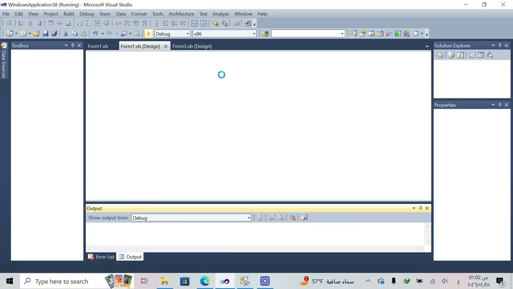Screen dimensions: 513x289
Task: Open the x86 solution platform dropdown
Action: tap(254, 34)
